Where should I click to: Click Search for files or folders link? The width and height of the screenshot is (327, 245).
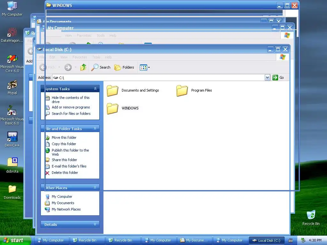(71, 114)
